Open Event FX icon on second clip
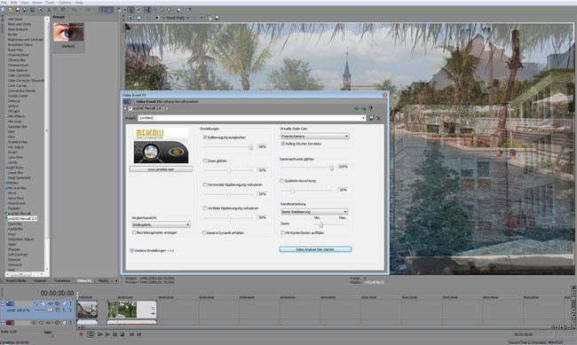Screen dimensions: 577x345 [x=153, y=314]
